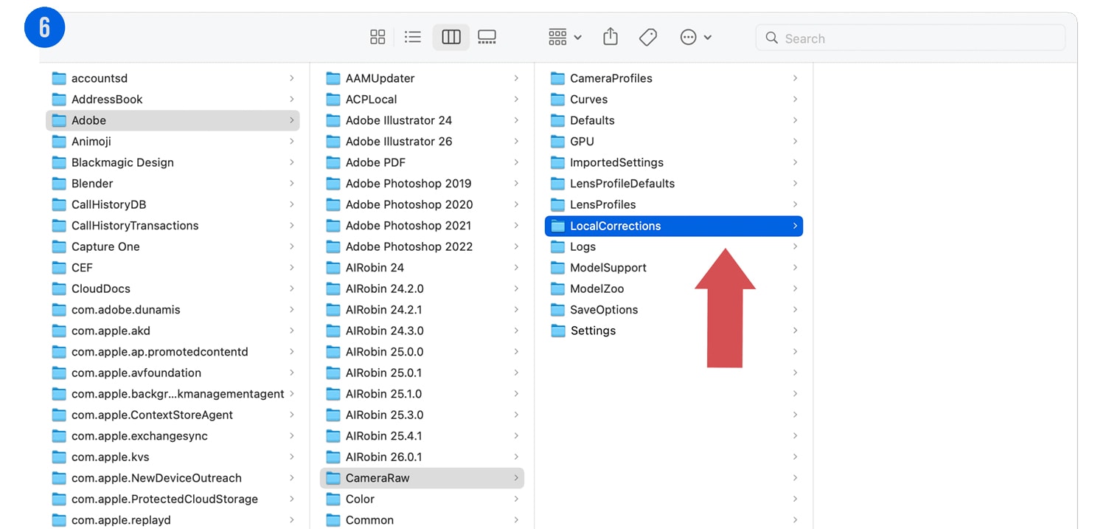Screen dimensions: 1106x529
Task: Select the Adobe Illustrator 26 folder
Action: (x=422, y=141)
